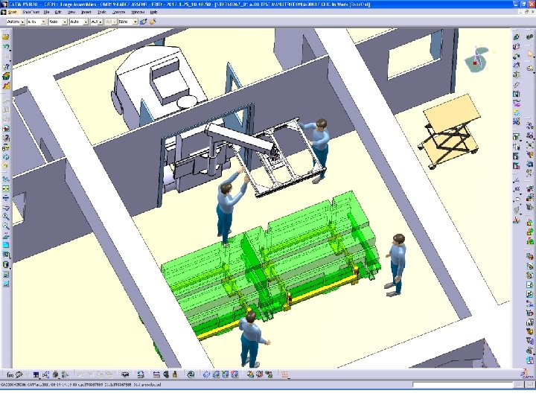Click the Isometric quick view icon
The width and height of the screenshot is (536, 402).
pos(6,255)
